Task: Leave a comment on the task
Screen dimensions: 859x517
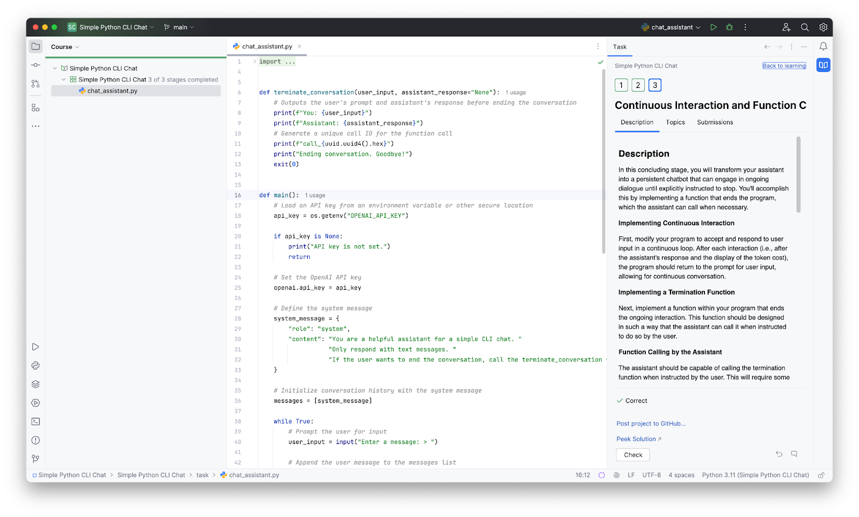Action: (794, 454)
